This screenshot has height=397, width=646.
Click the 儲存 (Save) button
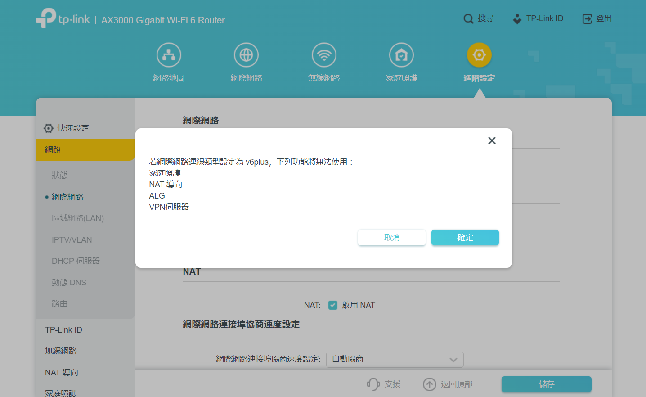546,384
